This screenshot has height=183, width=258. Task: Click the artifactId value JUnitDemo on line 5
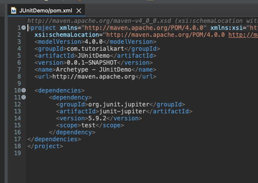[x=93, y=56]
